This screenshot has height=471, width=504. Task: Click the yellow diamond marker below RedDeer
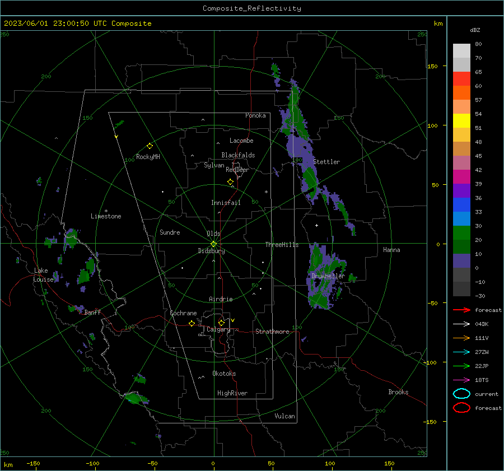point(230,182)
